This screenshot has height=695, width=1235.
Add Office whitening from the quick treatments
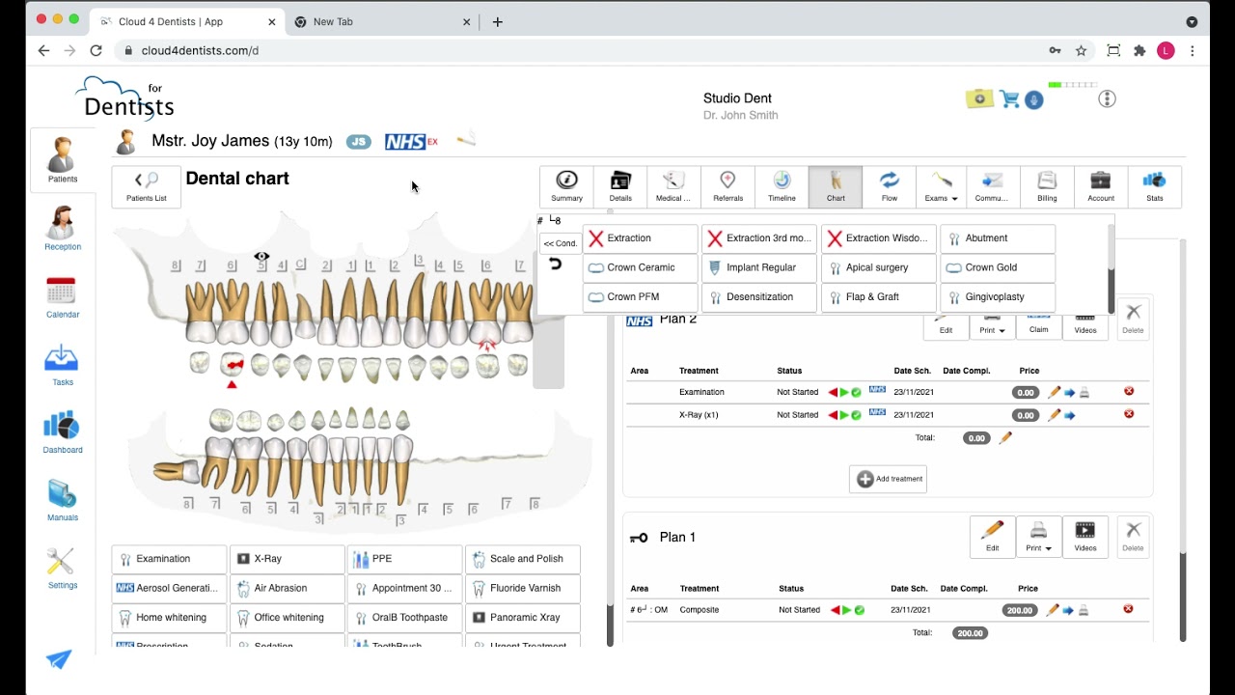point(288,618)
